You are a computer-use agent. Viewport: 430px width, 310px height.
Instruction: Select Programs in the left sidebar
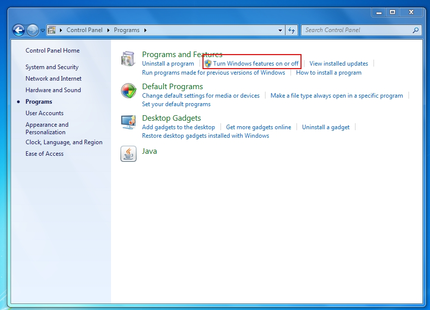tap(38, 102)
